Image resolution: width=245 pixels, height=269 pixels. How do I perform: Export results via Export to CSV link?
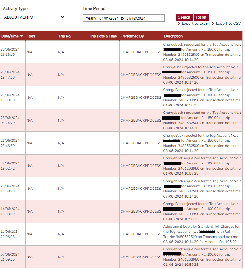pyautogui.click(x=228, y=23)
